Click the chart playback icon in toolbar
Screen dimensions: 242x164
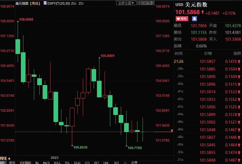(148, 3)
